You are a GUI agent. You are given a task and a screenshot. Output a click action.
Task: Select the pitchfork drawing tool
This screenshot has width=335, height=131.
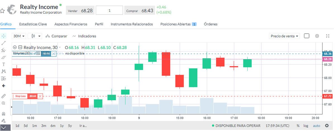click(x=4, y=50)
